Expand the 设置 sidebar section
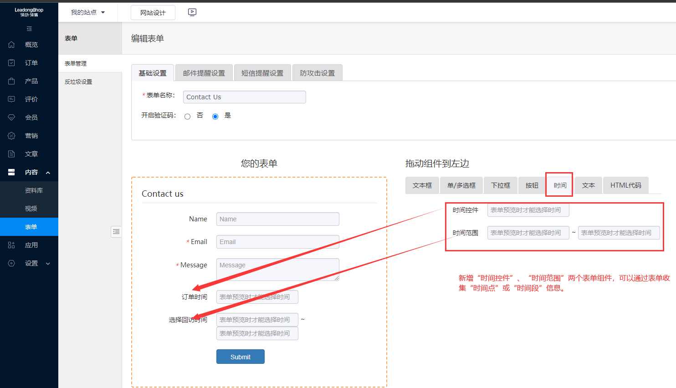Viewport: 676px width, 388px height. pos(48,264)
